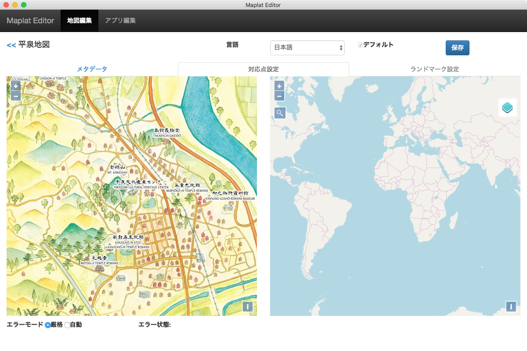Click the 高館義経堂 label on illustrated map
The image size is (527, 351).
[x=167, y=133]
